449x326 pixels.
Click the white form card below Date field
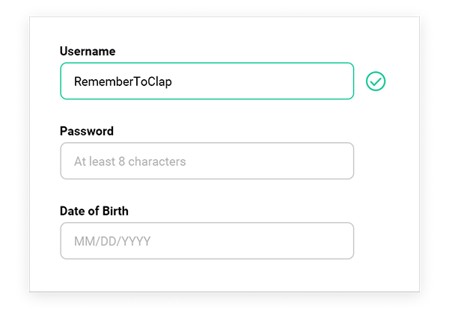(224, 277)
